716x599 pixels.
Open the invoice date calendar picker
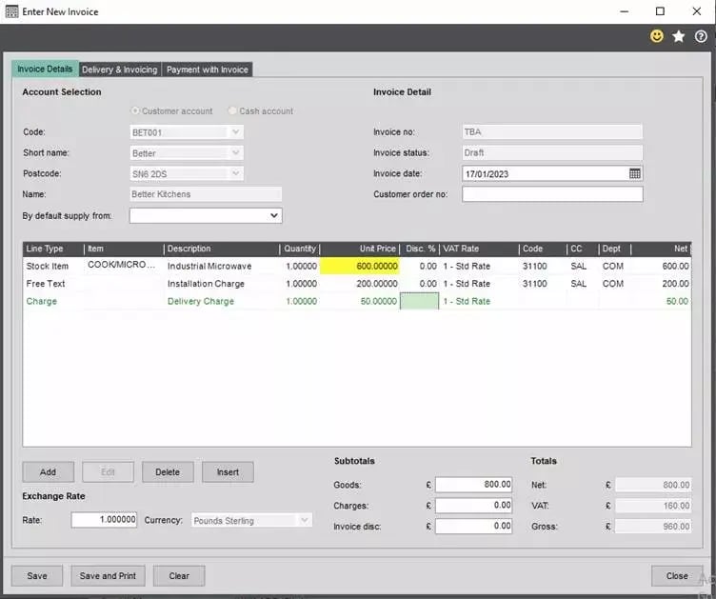[635, 173]
